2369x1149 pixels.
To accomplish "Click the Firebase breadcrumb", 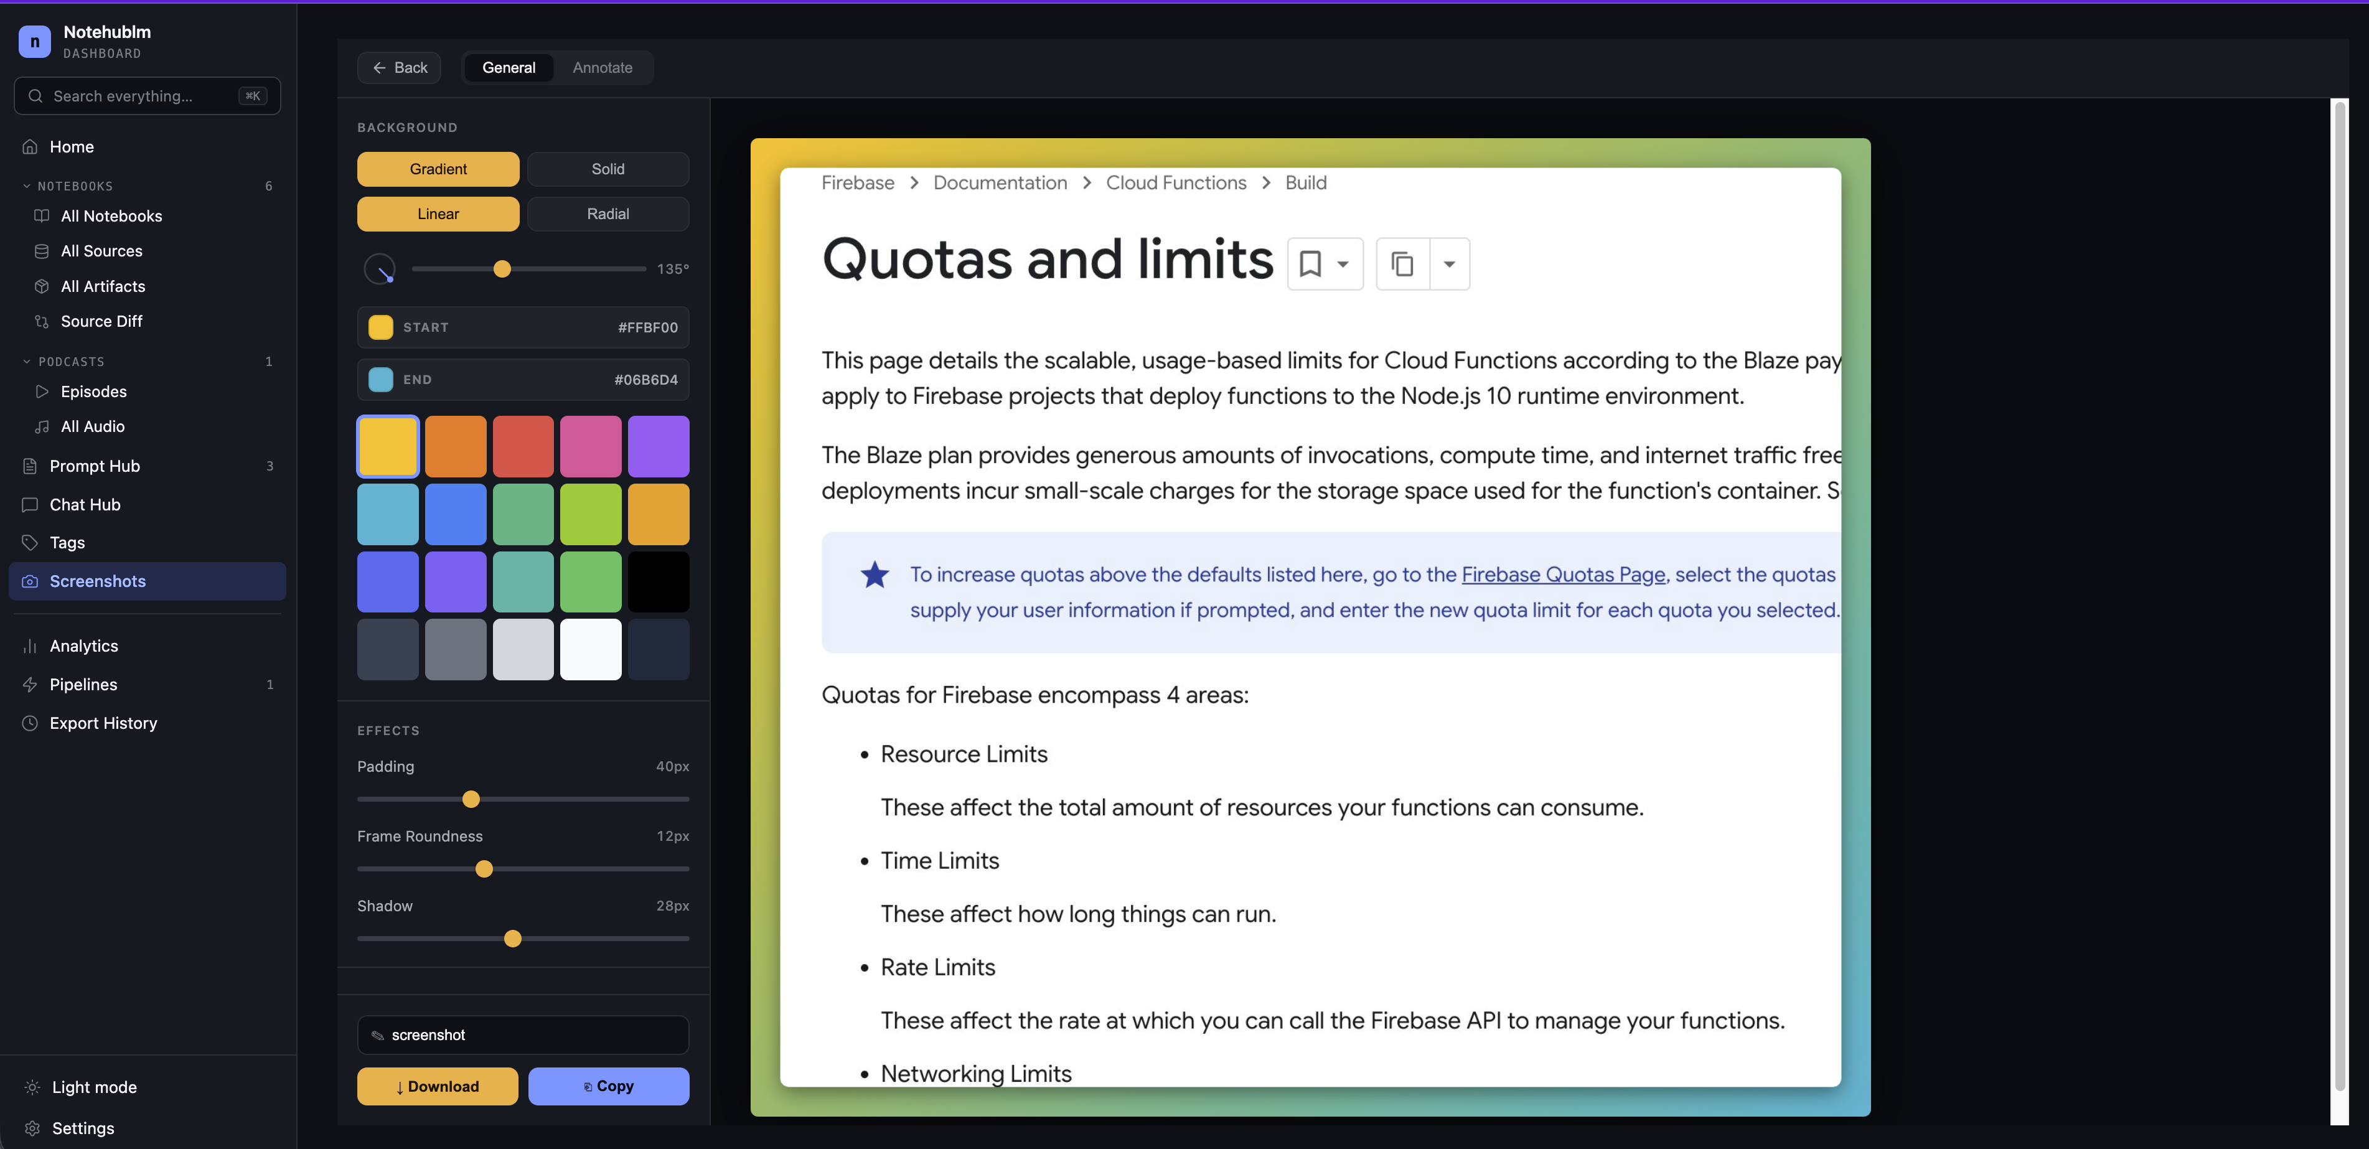I will [x=857, y=182].
